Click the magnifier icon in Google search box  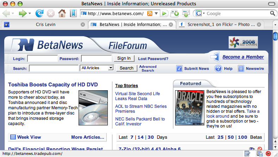coord(272,13)
